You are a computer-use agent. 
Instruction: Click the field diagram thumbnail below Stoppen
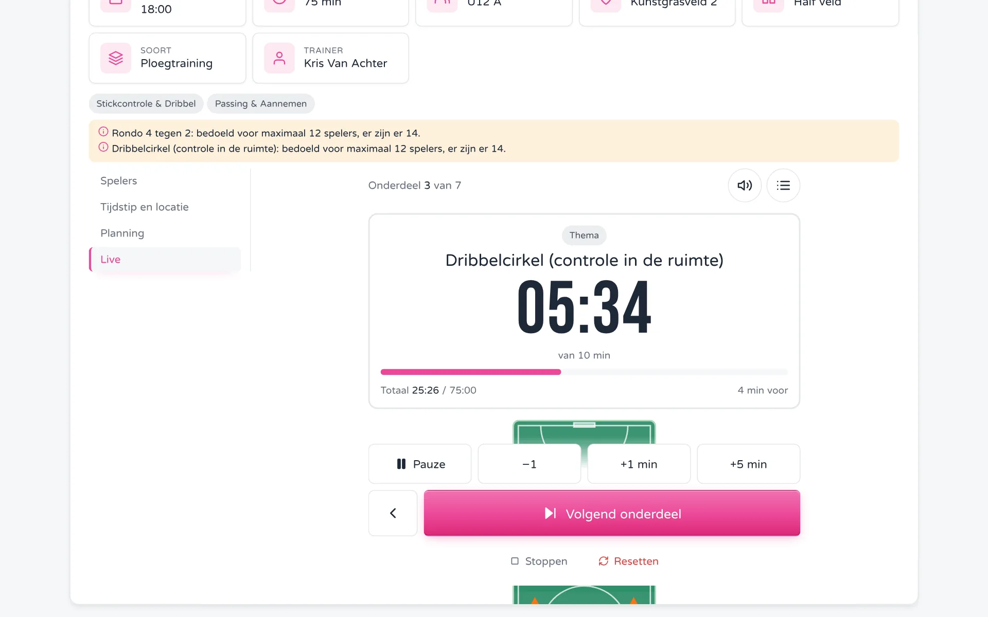584,594
